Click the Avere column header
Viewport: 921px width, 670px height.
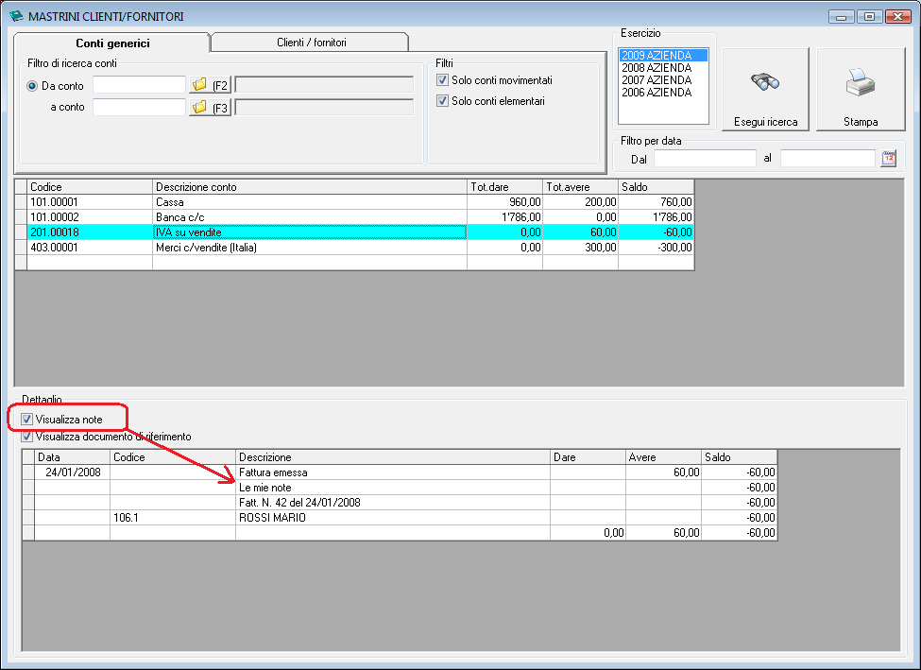click(x=664, y=457)
